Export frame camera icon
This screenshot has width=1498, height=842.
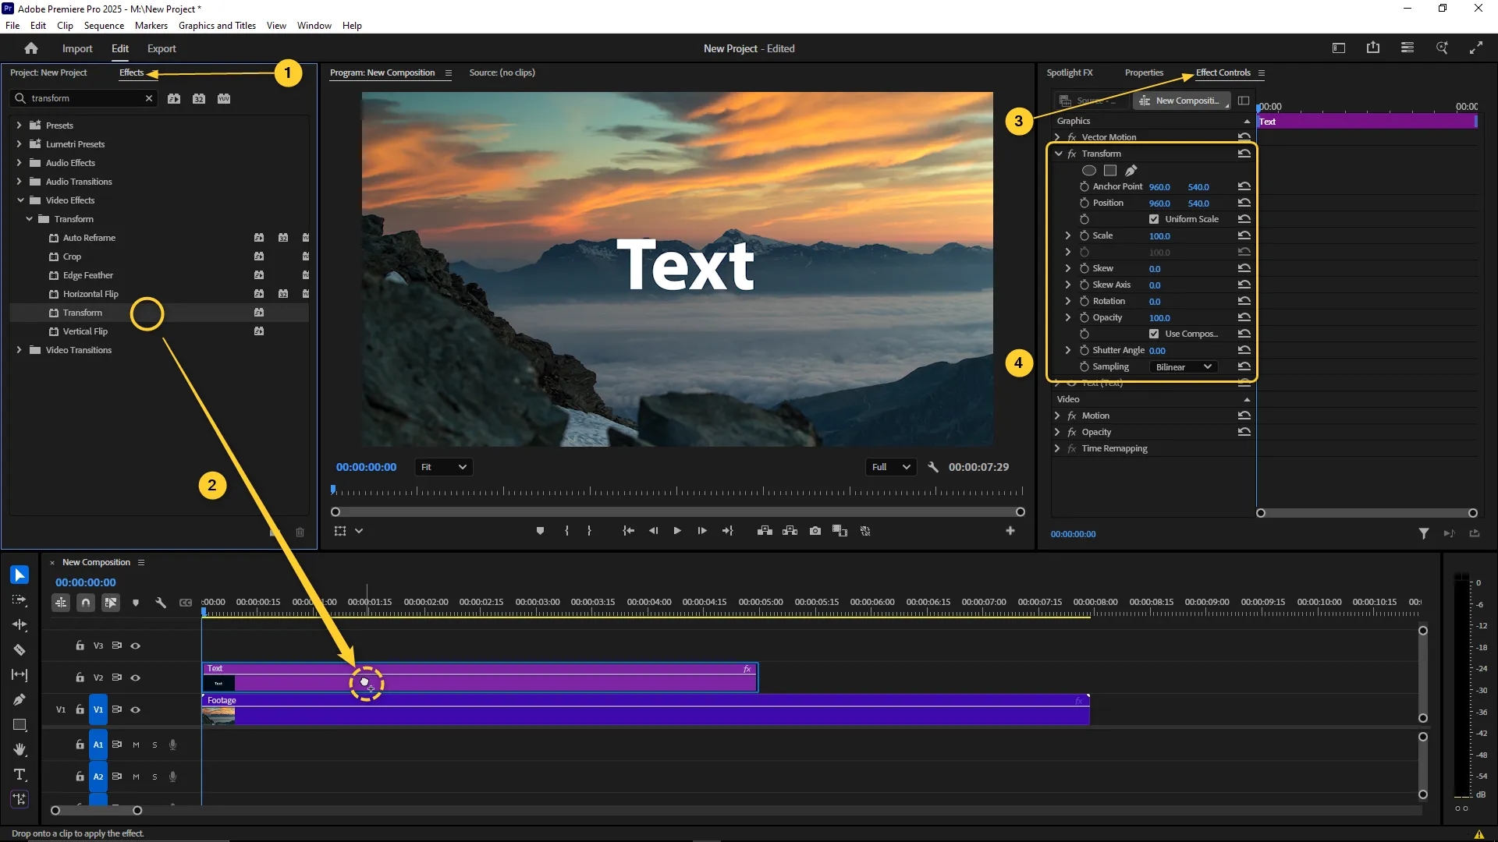pyautogui.click(x=815, y=531)
